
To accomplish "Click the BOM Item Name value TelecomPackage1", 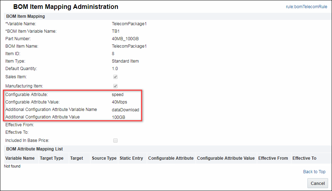I will point(129,46).
